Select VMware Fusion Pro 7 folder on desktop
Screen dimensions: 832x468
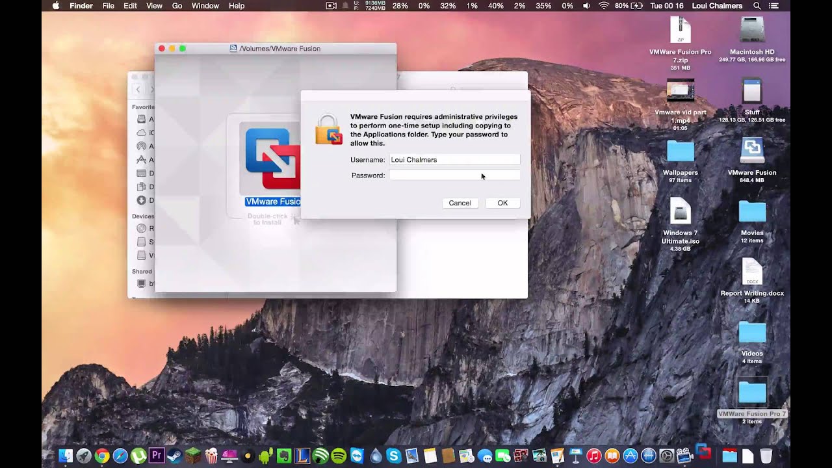click(x=752, y=402)
